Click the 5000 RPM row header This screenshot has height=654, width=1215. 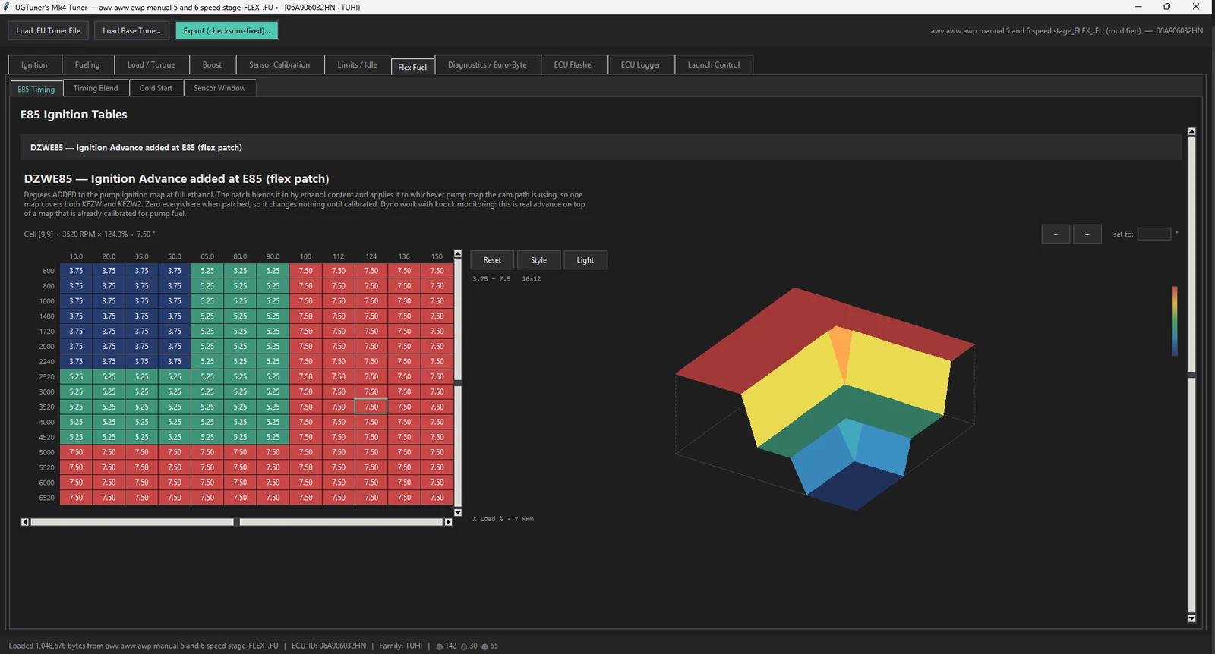47,452
